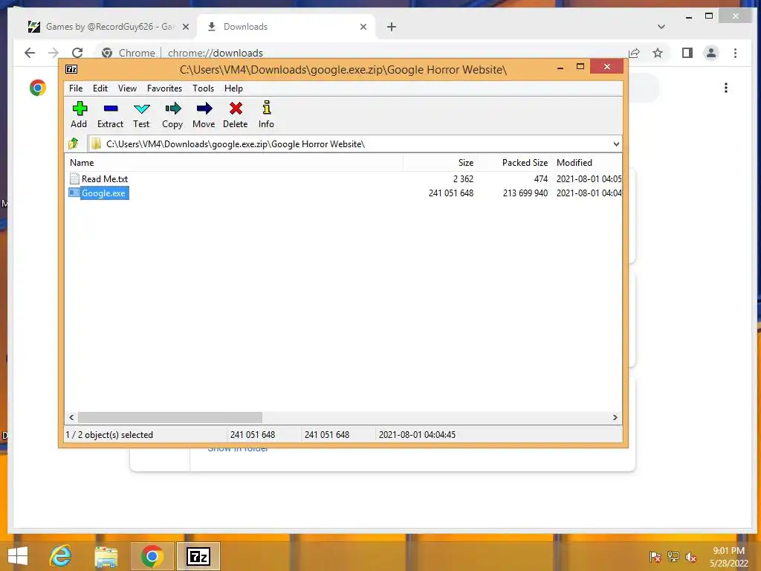
Task: Open downloads page more actions menu
Action: (726, 88)
